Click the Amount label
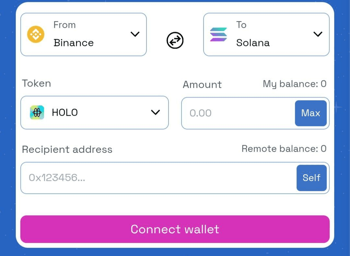This screenshot has height=256, width=350. click(202, 85)
